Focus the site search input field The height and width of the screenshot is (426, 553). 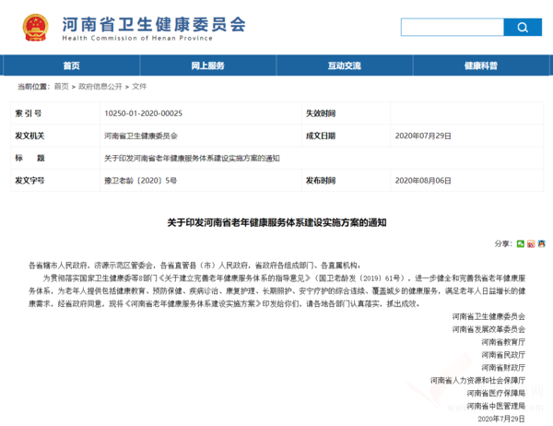pyautogui.click(x=453, y=27)
